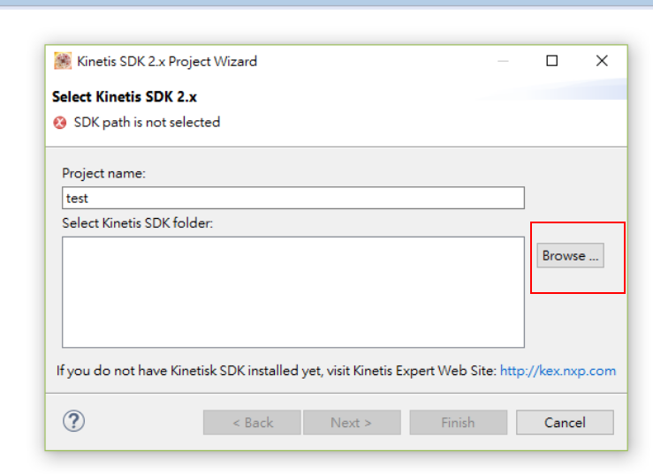Click the Kinetis wizard title bar icon

64,61
